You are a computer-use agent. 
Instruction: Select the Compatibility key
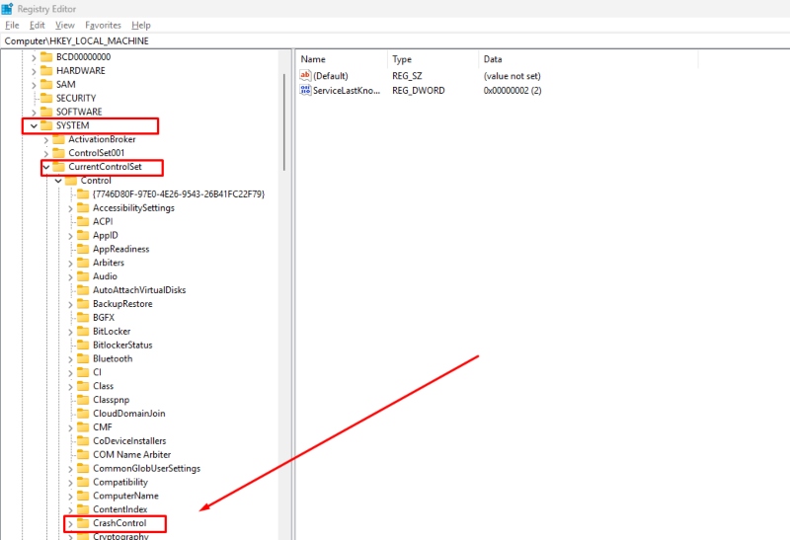coord(119,482)
